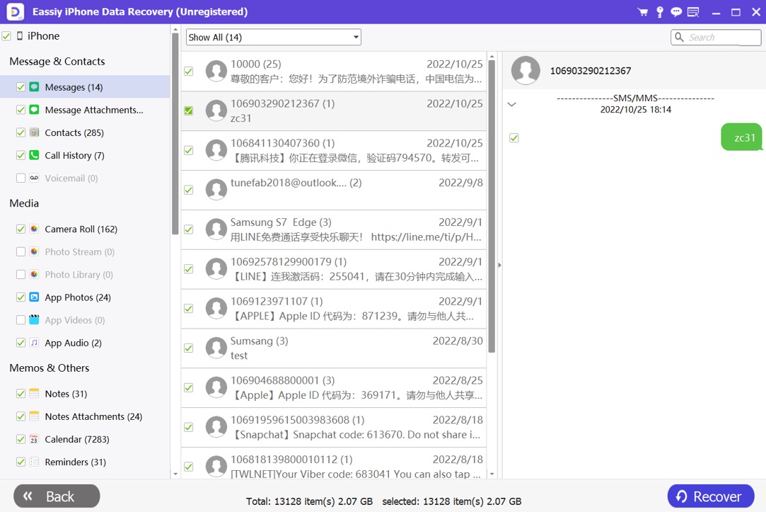Click the Call History phone icon

[x=34, y=155]
